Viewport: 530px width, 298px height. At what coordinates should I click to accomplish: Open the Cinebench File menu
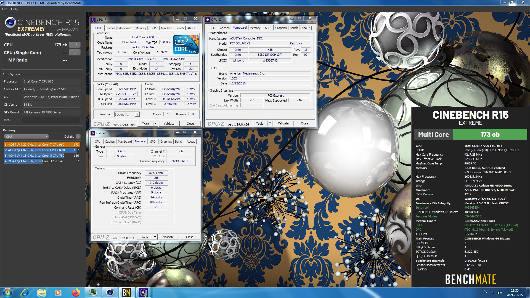[5, 9]
